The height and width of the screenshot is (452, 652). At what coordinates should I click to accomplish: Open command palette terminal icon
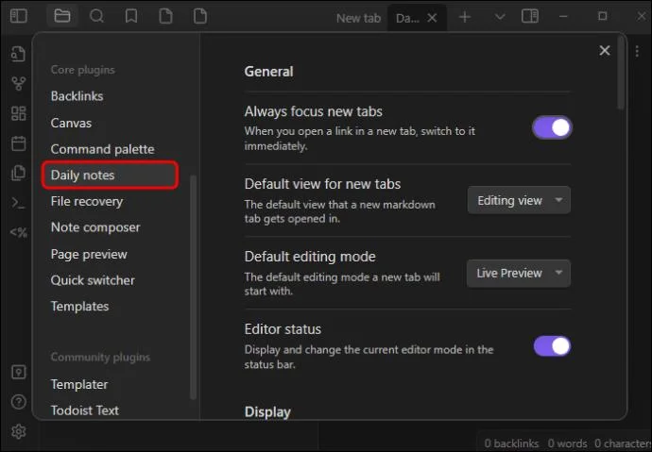[18, 203]
